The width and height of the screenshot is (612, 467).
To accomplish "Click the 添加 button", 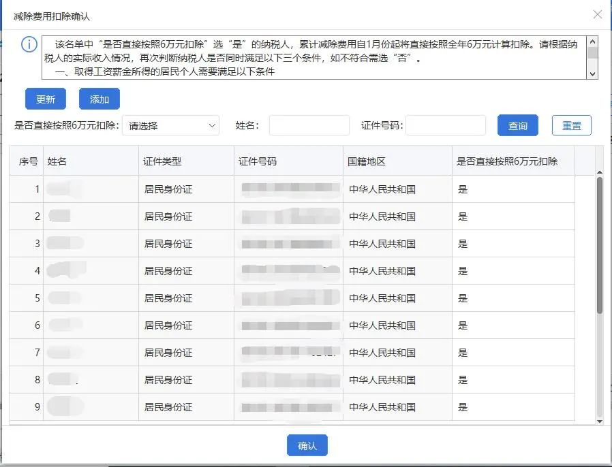I will click(99, 99).
